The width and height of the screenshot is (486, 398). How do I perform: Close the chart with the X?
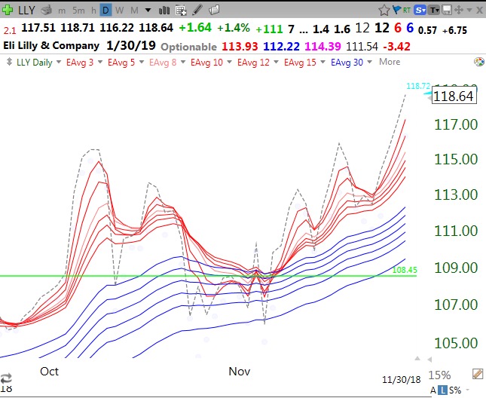(x=479, y=11)
